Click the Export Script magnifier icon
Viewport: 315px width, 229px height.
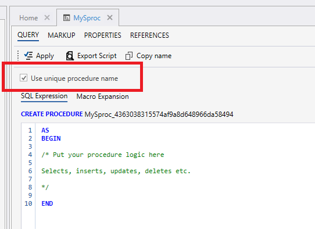tap(70, 56)
